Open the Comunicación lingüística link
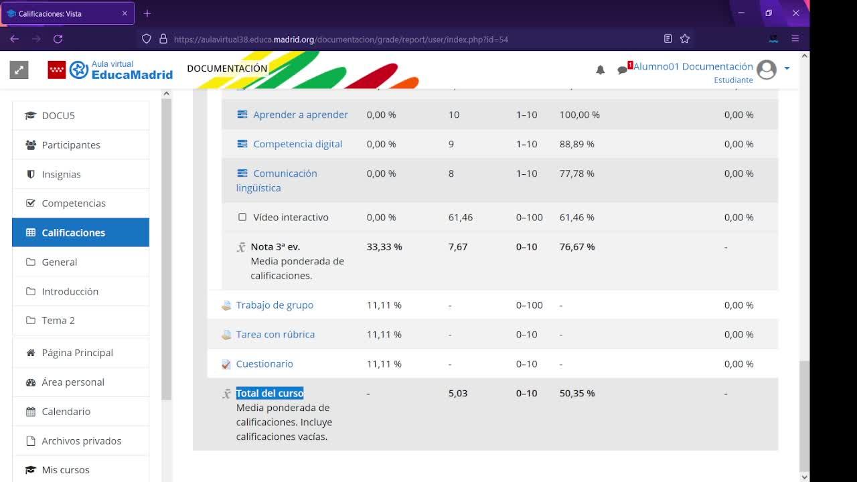 click(x=277, y=181)
